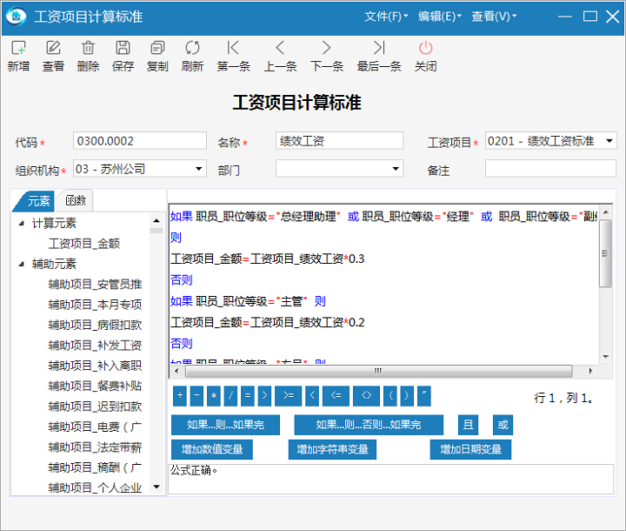Screen dimensions: 626x531
Task: Select 辅助项目_迟到扣款 in the tree
Action: [x=95, y=407]
